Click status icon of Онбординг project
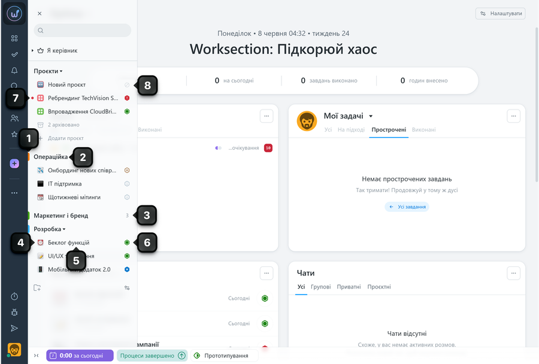This screenshot has width=539, height=364. [x=127, y=170]
